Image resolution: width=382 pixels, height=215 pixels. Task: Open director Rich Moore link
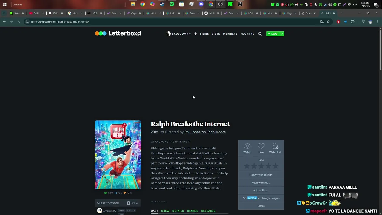pyautogui.click(x=217, y=132)
